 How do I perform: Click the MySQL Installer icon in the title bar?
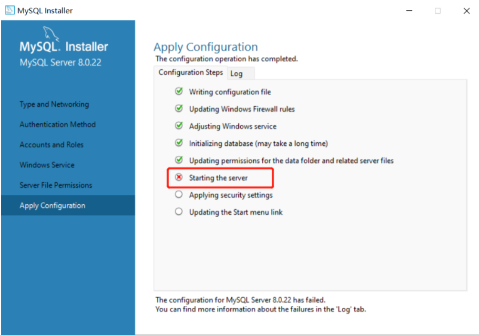pyautogui.click(x=9, y=10)
